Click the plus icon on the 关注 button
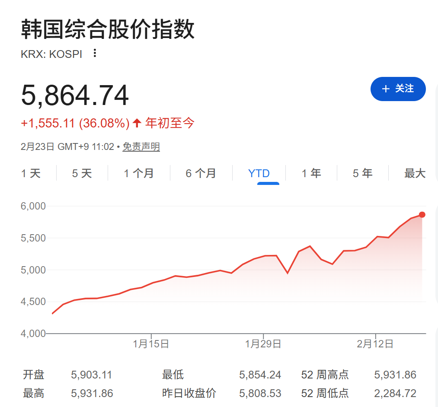The image size is (438, 407). [x=386, y=89]
